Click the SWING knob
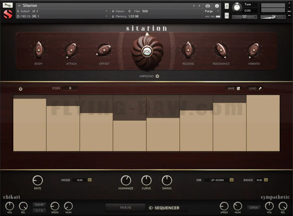The width and height of the screenshot is (293, 216). (x=167, y=180)
